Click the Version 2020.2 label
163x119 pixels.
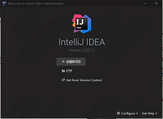click(81, 50)
